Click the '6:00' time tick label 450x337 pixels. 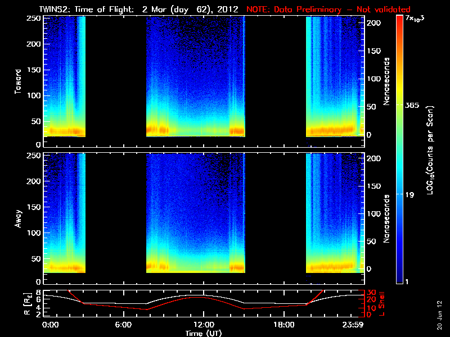tap(124, 325)
